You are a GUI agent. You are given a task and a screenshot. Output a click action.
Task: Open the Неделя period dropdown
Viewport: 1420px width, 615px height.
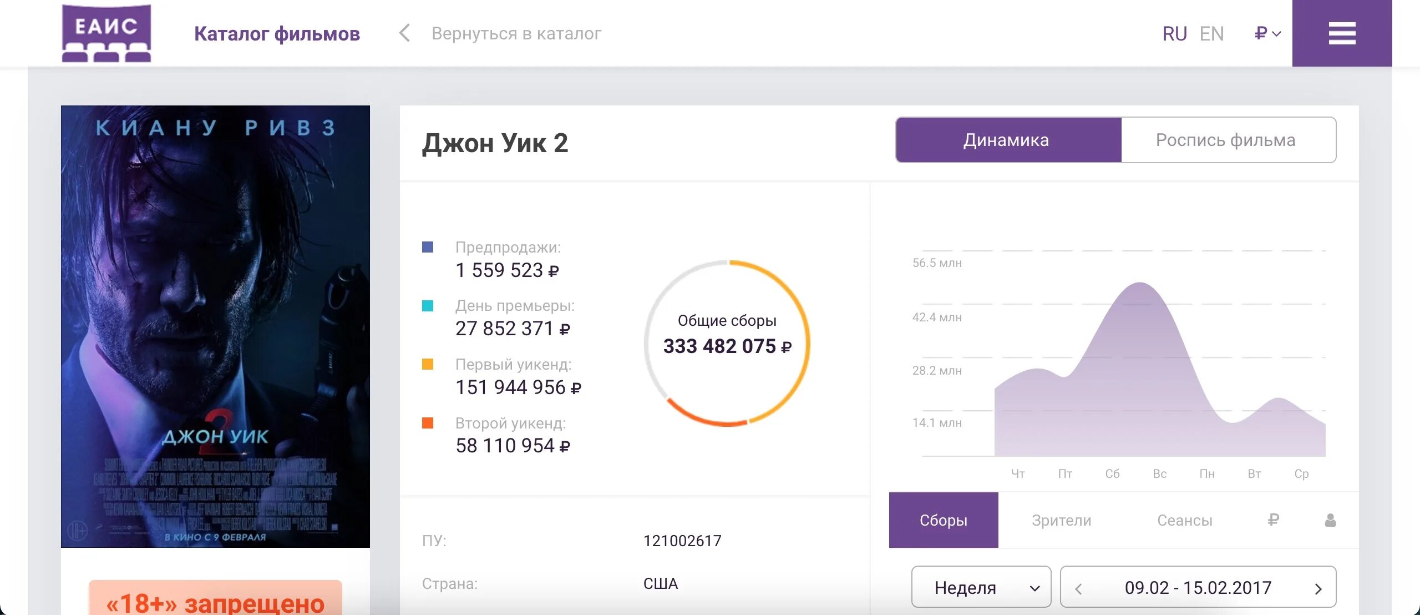[x=981, y=587]
